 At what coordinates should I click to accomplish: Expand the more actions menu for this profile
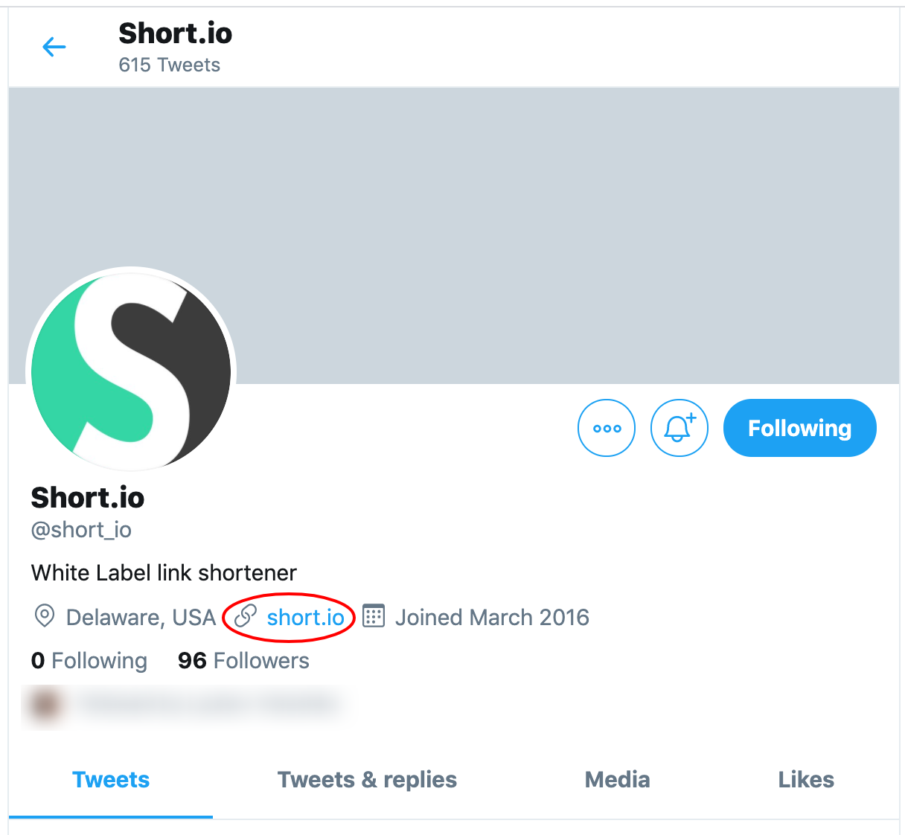pos(607,428)
